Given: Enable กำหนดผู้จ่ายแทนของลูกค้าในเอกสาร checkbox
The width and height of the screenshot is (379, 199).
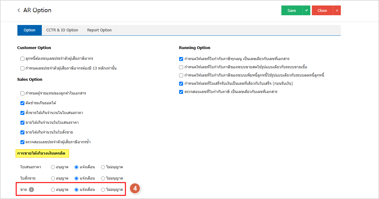Looking at the screenshot, I should click(22, 93).
